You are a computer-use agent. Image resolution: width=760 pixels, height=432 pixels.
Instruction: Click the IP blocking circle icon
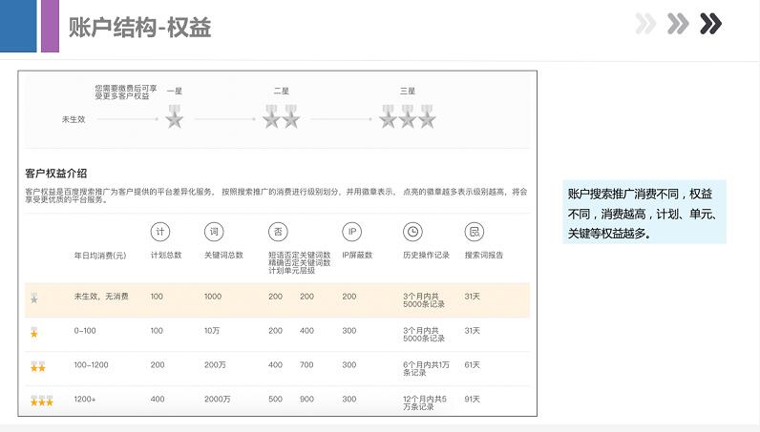coord(351,232)
